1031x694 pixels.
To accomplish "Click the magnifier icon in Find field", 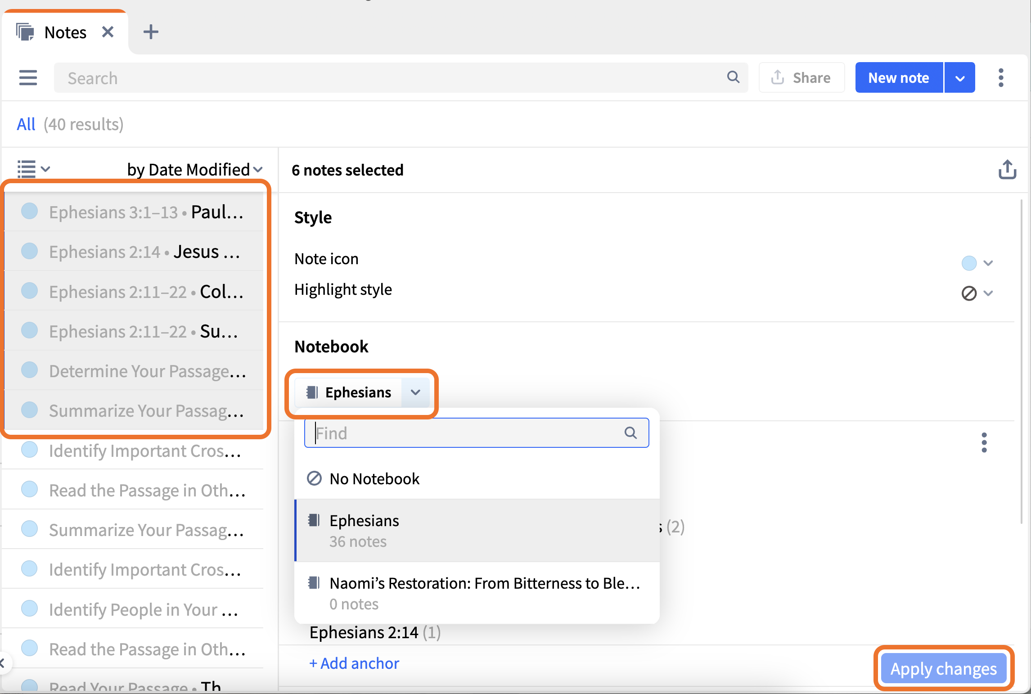I will [630, 433].
